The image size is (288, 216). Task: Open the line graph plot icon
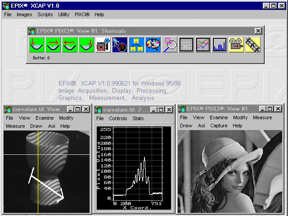(x=203, y=45)
